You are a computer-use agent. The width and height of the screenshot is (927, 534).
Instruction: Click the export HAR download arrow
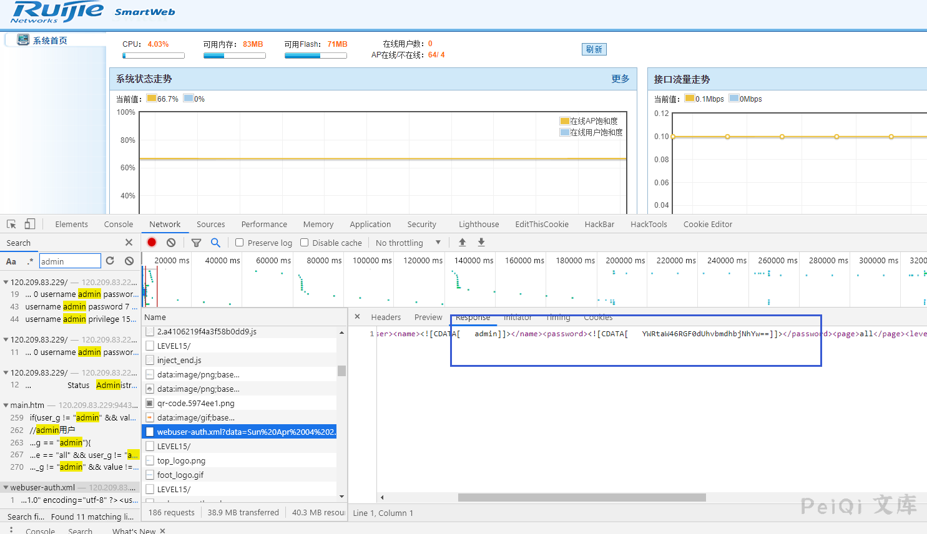coord(481,243)
